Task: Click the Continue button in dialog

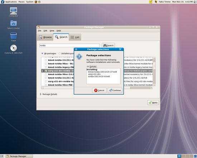Action: tap(115, 90)
